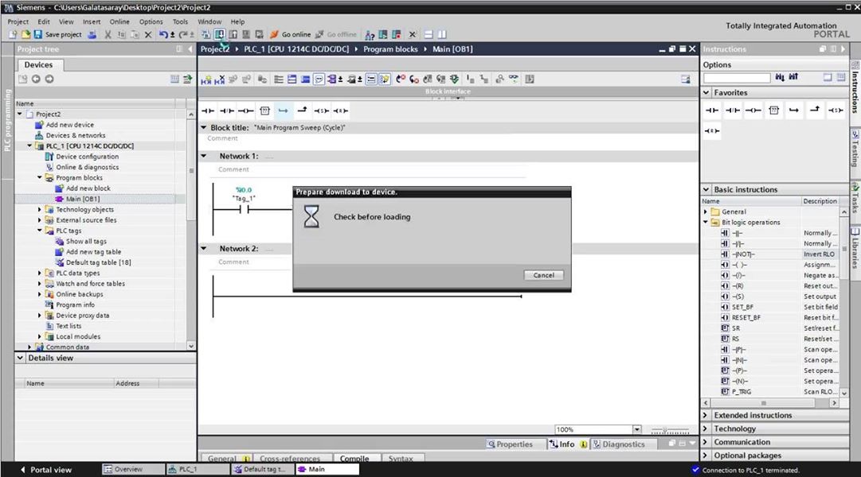Image resolution: width=861 pixels, height=477 pixels.
Task: Click the Delete network icon in editor toolbar
Action: [220, 79]
